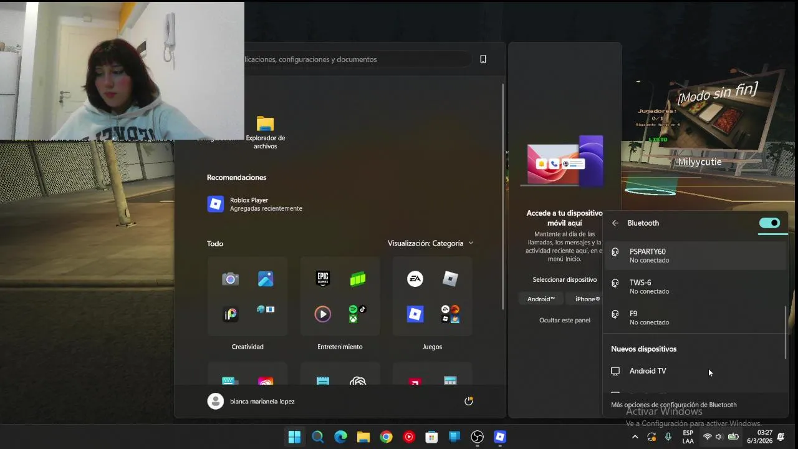798x449 pixels.
Task: Open the gray Roblox Studio icon in Juegos
Action: pos(450,279)
